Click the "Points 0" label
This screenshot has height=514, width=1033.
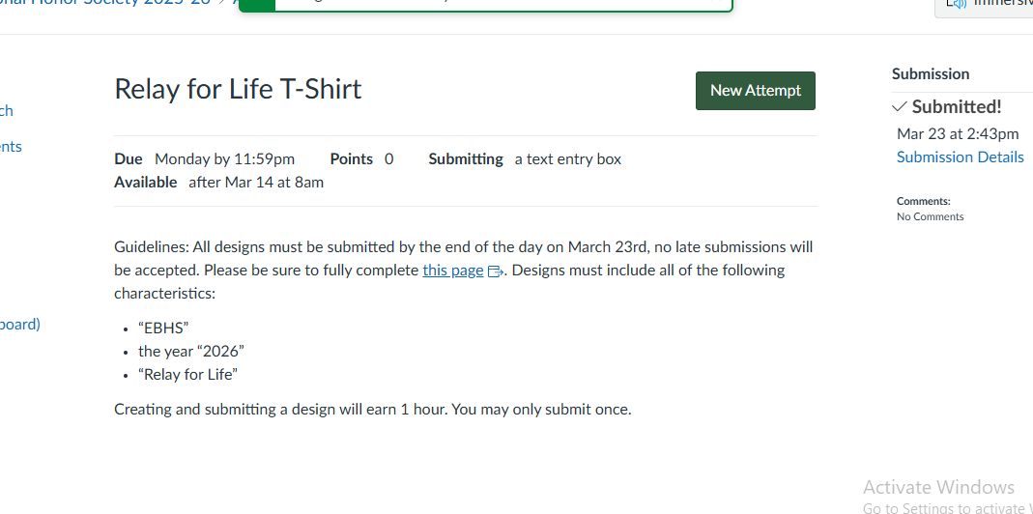pos(361,159)
